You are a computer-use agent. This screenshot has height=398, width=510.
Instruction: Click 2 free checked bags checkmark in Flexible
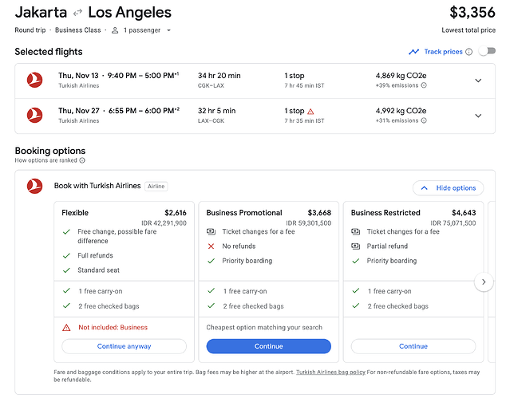(66, 305)
